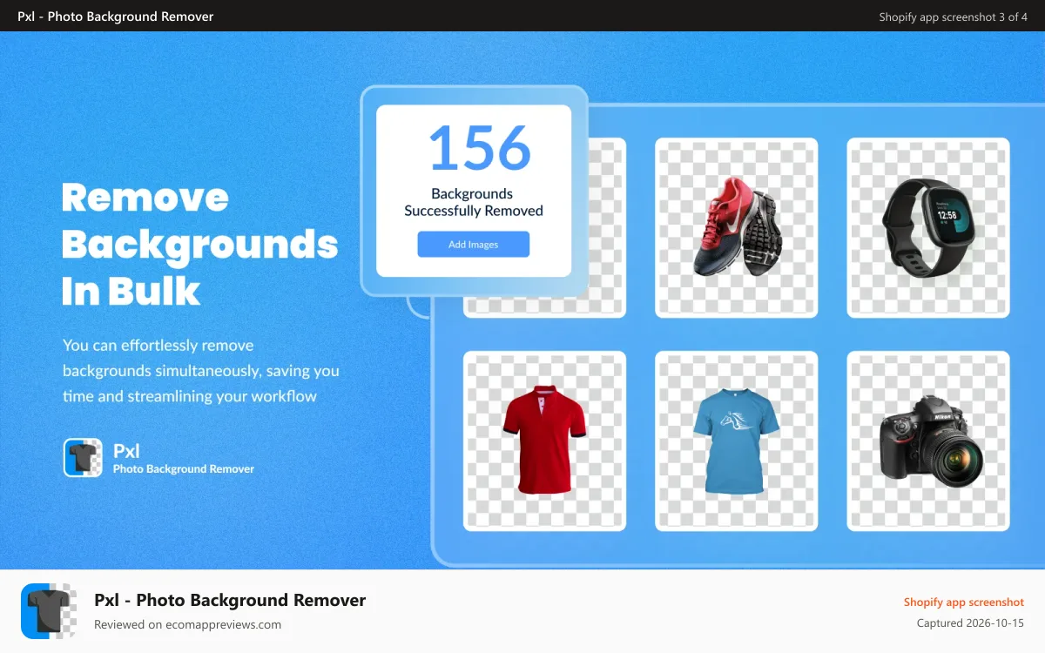
Task: Select the black smartwatch thumbnail
Action: coord(928,227)
